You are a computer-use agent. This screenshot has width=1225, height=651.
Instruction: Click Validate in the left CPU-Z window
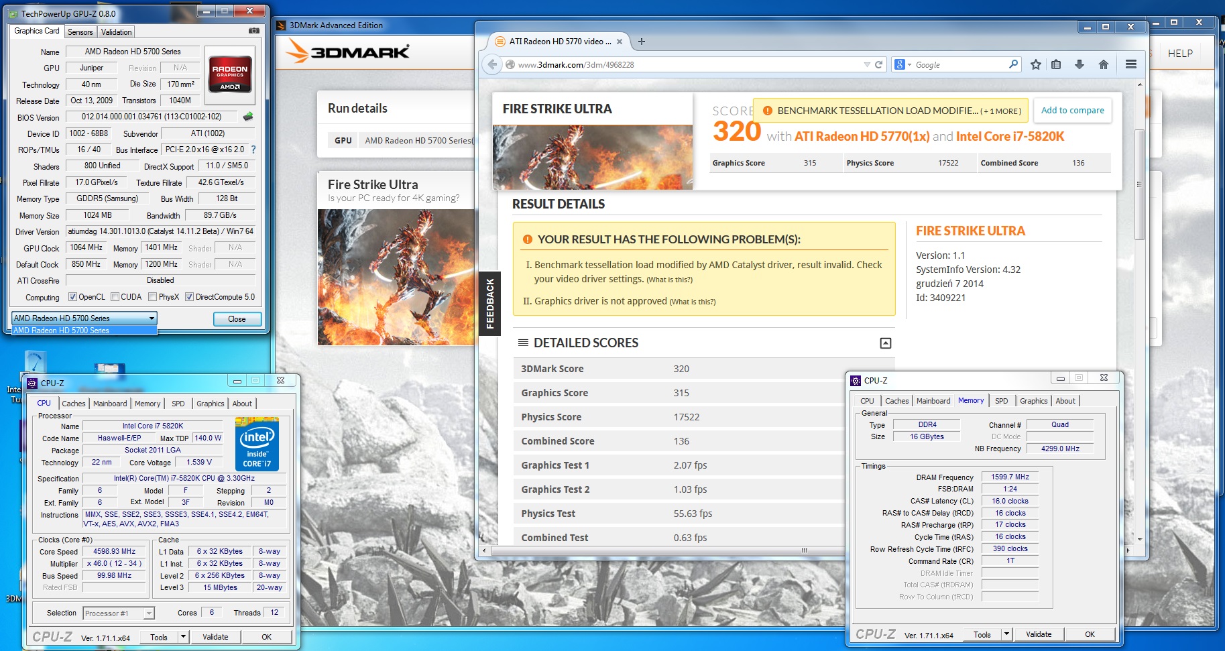click(x=215, y=637)
